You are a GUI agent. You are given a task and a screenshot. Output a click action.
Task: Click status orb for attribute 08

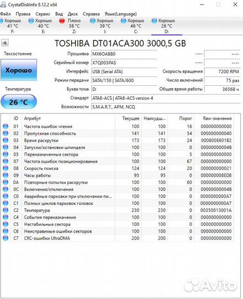pos(6,168)
